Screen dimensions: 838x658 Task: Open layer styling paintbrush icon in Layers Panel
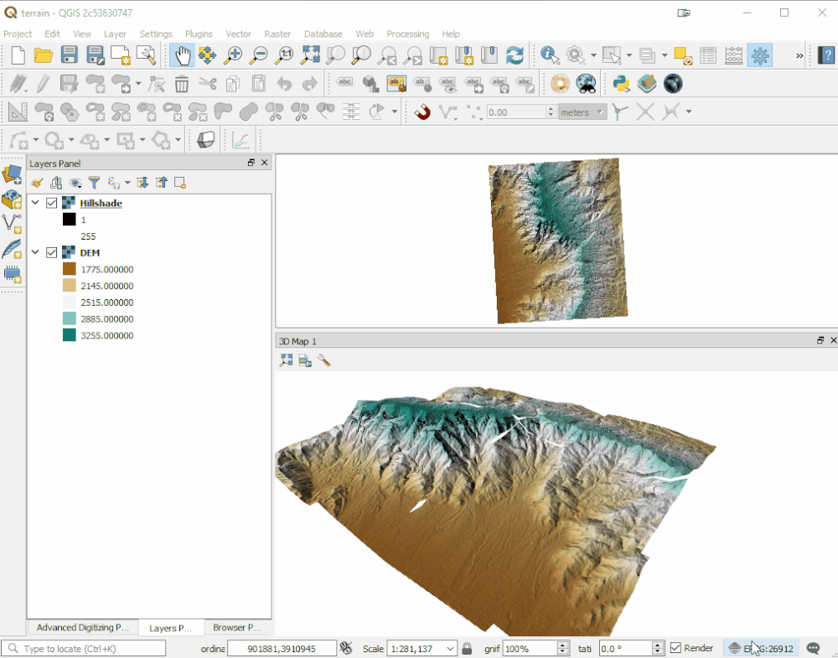pyautogui.click(x=37, y=183)
